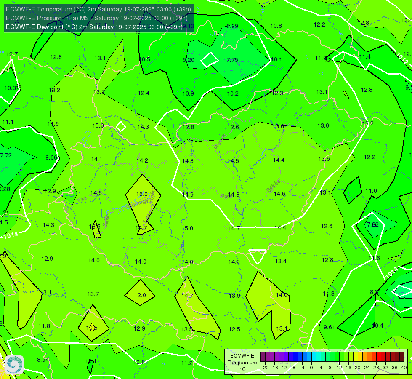The width and height of the screenshot is (412, 379).
Task: Click the 12.7 value in the upper left
Action: 12,54
